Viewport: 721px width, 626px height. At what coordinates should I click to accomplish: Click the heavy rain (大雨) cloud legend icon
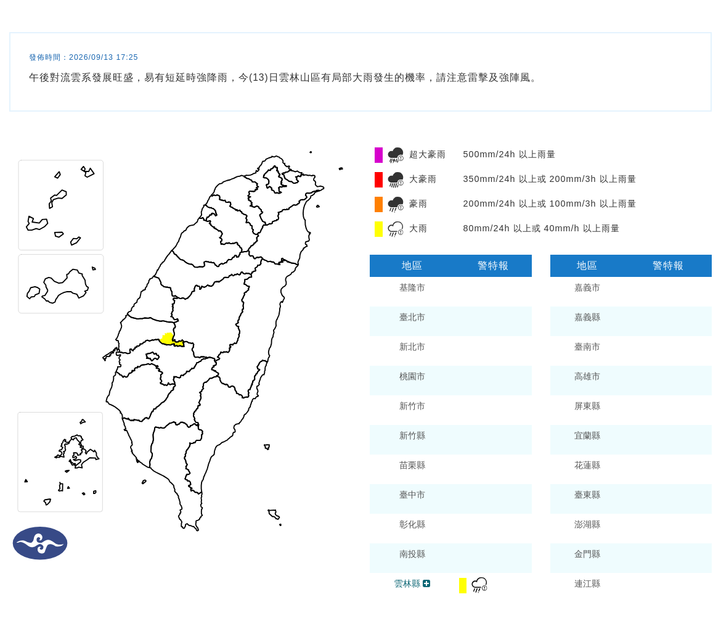[396, 229]
